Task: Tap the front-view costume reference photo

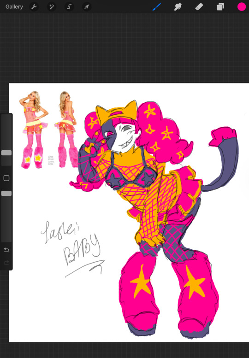Action: tap(34, 129)
